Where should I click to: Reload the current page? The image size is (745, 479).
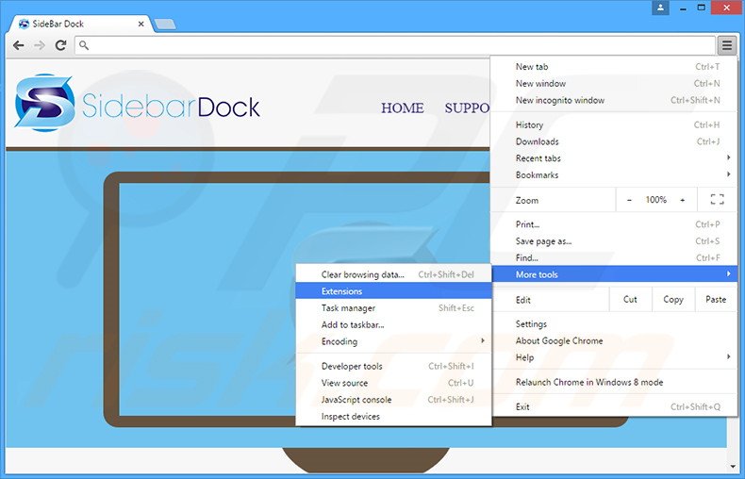(x=60, y=45)
